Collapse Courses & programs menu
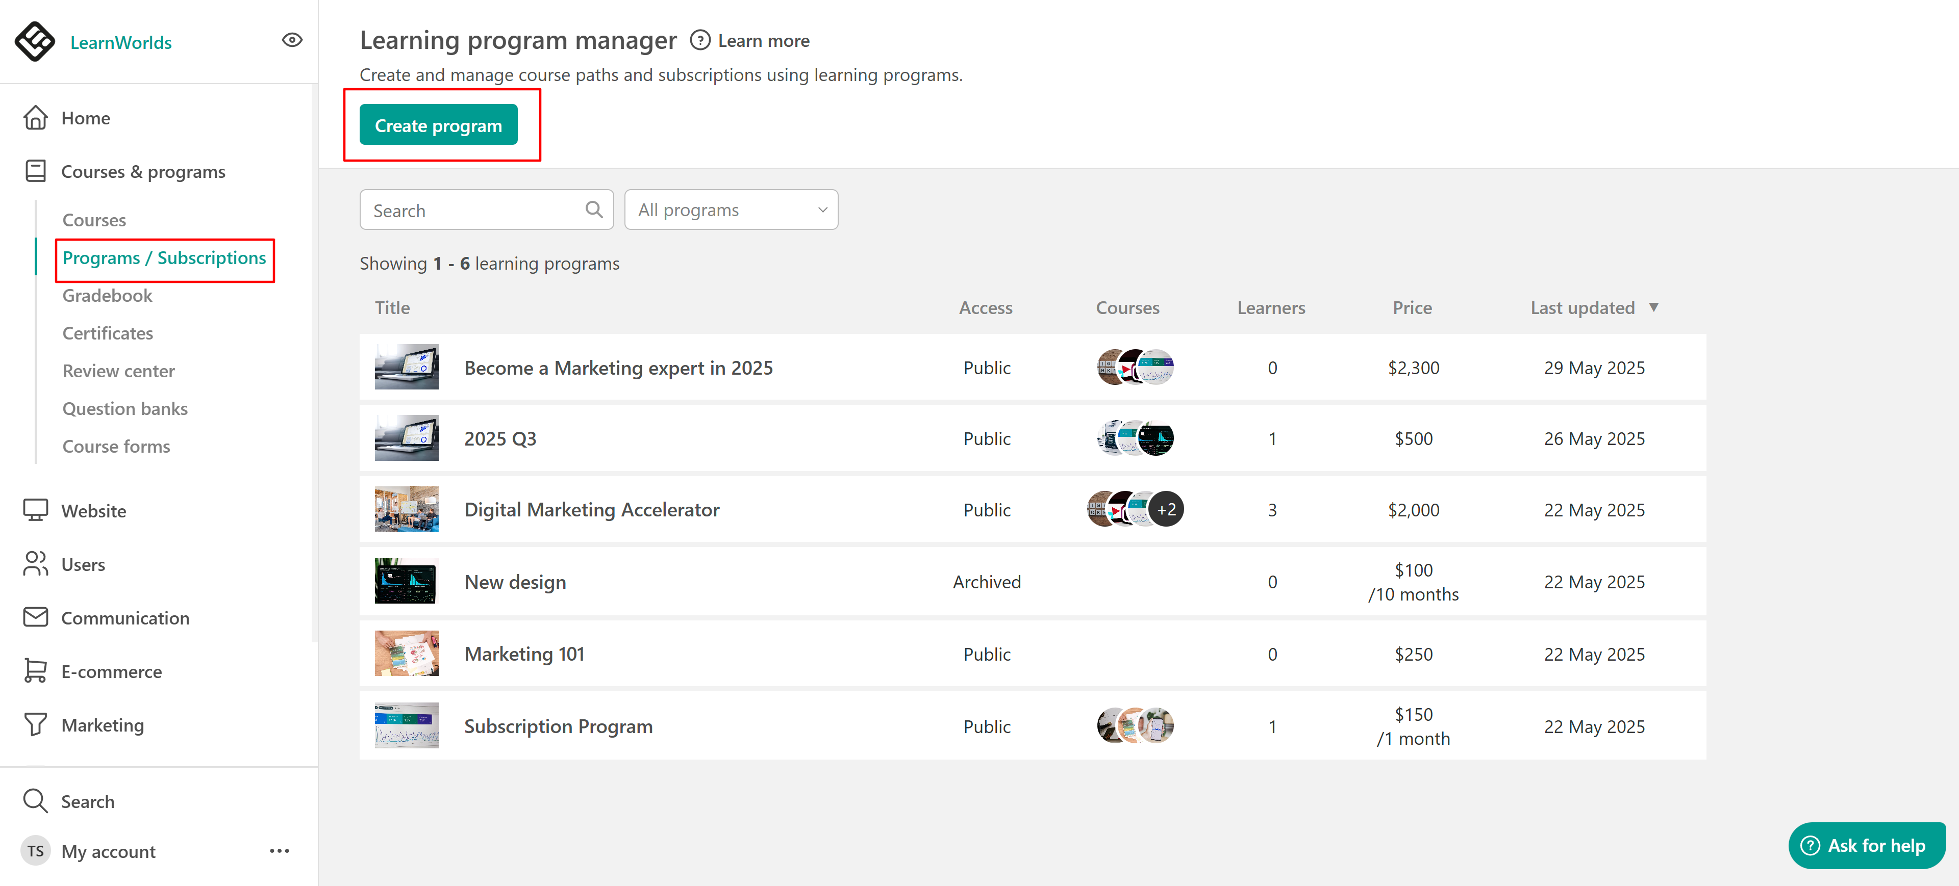The image size is (1959, 886). (143, 172)
